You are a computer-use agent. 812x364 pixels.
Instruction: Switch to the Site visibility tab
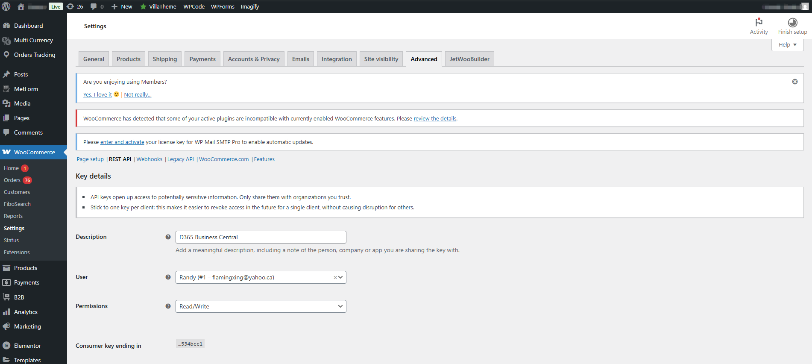tap(381, 59)
